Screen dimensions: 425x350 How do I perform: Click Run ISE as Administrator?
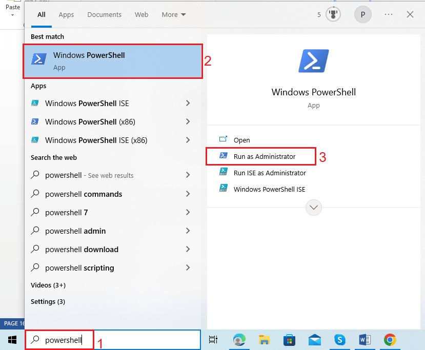coord(269,173)
